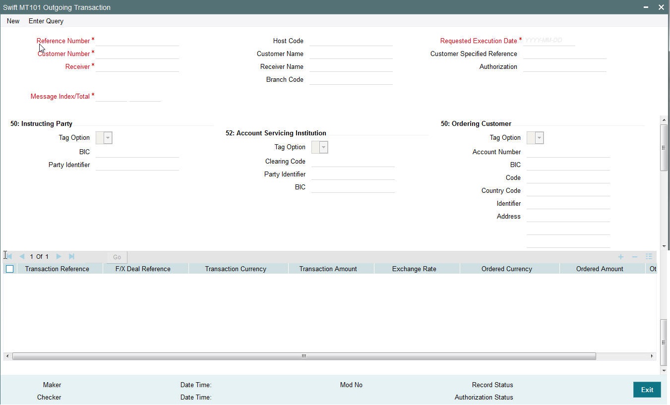
Task: Tick the select-all checkbox in grid header
Action: (x=9, y=269)
